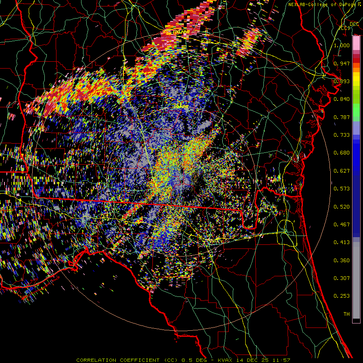Select the 0.413 legend value

pyautogui.click(x=342, y=242)
